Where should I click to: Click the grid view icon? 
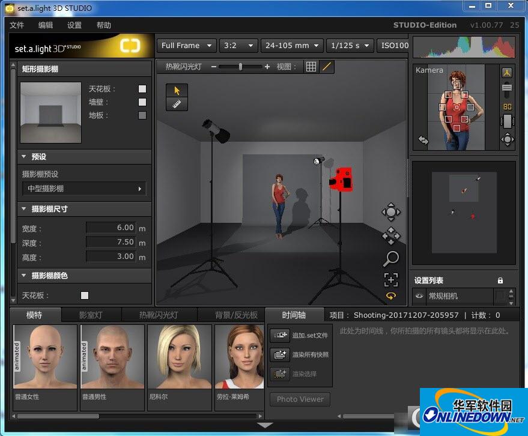311,67
